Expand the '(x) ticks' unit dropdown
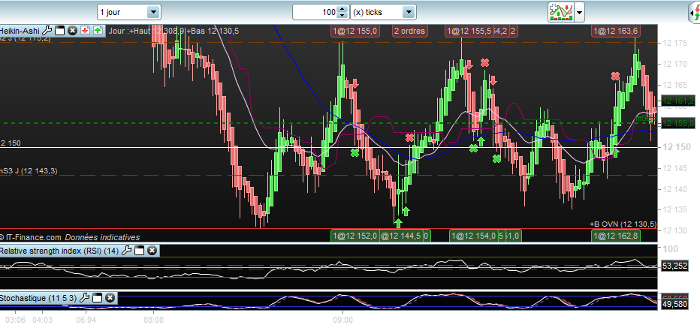 click(408, 12)
